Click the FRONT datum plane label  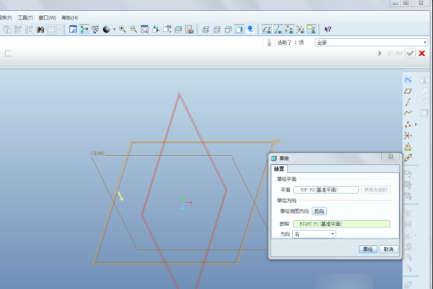[x=98, y=153]
